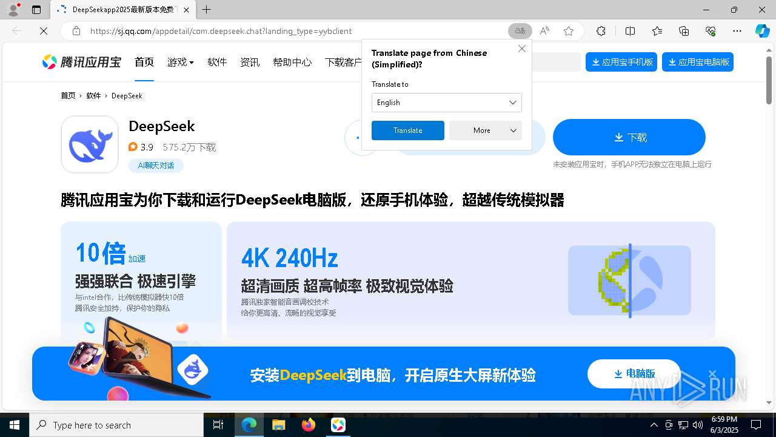The width and height of the screenshot is (776, 437).
Task: Open the volume control
Action: click(698, 425)
